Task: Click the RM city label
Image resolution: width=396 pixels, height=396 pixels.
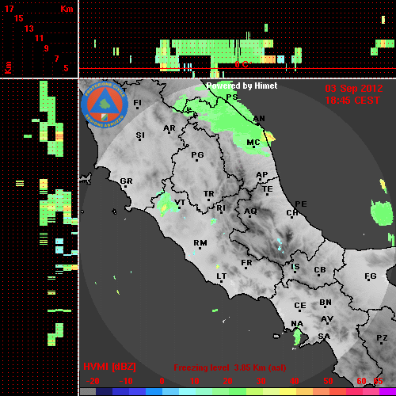Action: coord(200,242)
